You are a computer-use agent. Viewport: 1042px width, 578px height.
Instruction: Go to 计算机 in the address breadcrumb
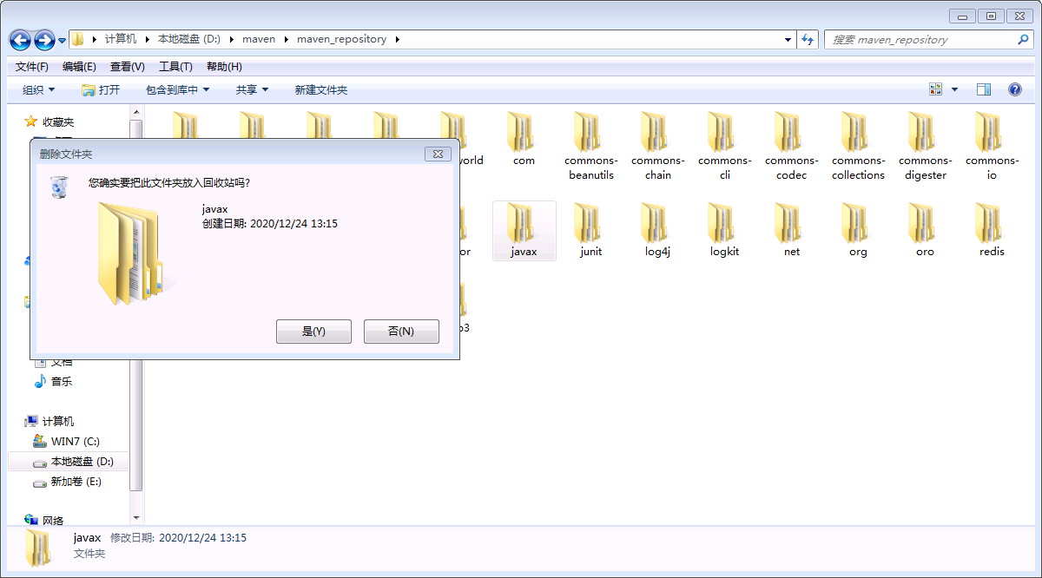pos(121,39)
